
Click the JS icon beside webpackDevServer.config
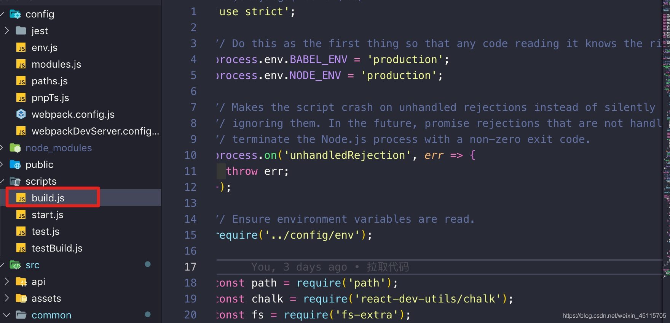tap(21, 131)
